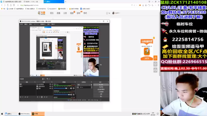The width and height of the screenshot is (207, 116).
Task: Open source properties gear below the sources list
Action: tap(42, 97)
